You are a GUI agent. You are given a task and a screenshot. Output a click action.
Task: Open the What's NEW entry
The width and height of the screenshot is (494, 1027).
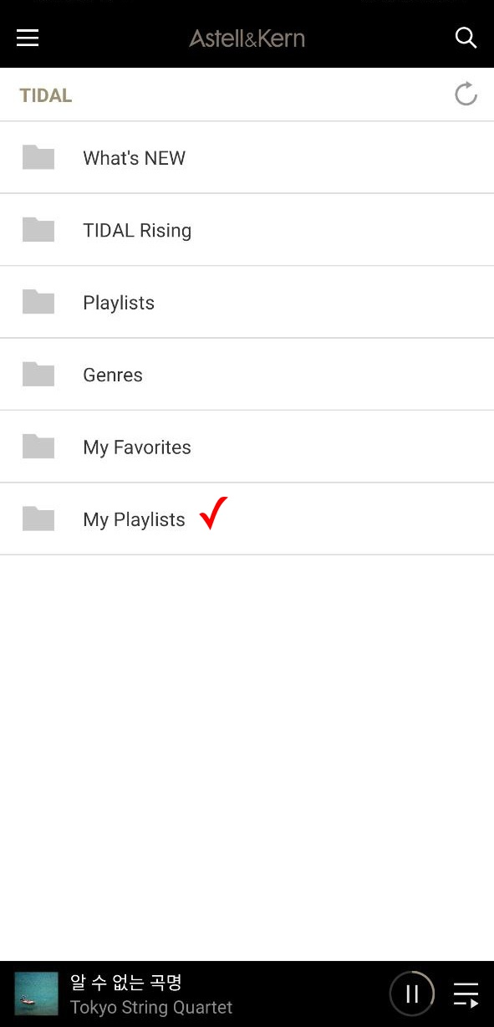pos(247,158)
